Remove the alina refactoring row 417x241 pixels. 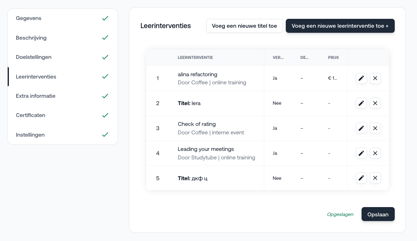(375, 78)
